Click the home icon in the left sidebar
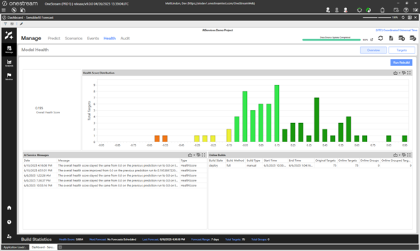Viewport: 420px width, 251px height. coord(9,207)
